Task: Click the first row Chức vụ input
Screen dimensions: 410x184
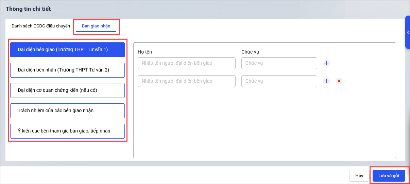Action: 279,63
